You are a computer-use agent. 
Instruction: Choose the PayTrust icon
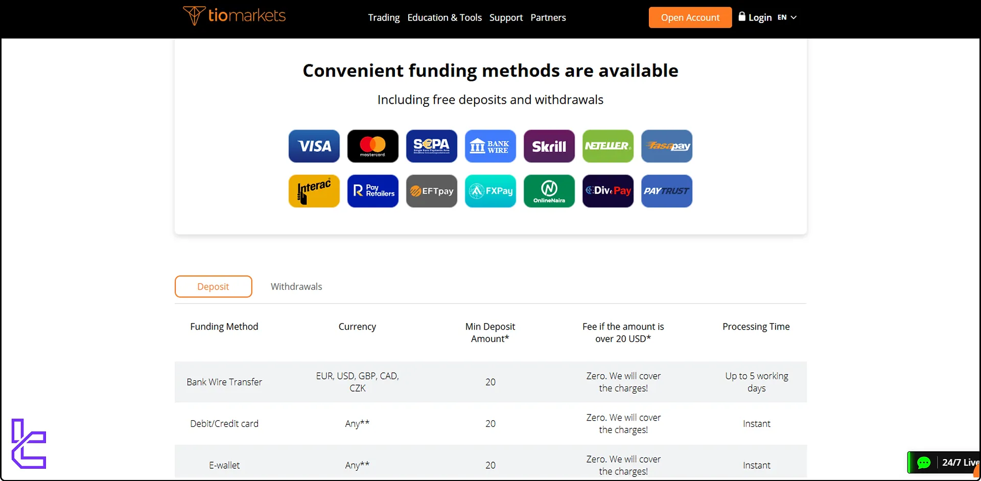pos(667,191)
